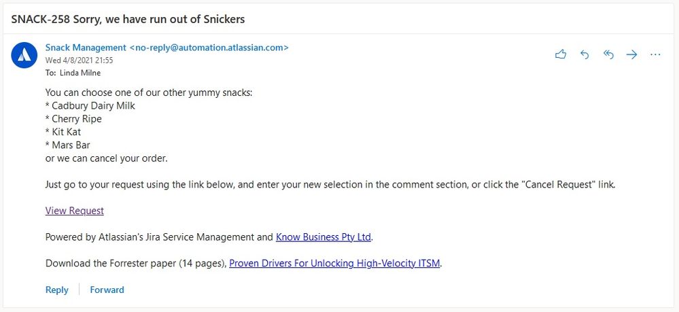Click the forward arrow icon in the header
This screenshot has height=312, width=679.
point(632,54)
